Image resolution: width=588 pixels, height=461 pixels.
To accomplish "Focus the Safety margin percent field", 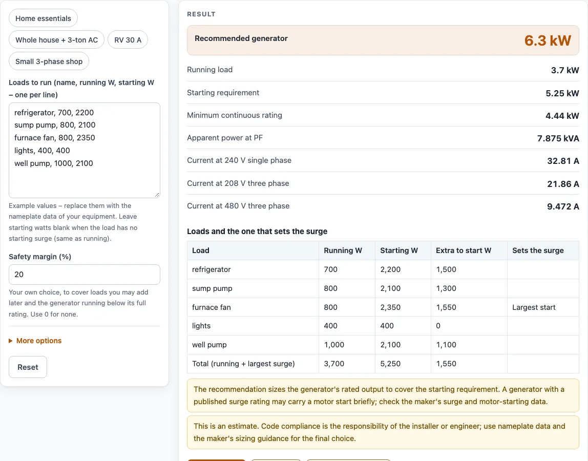I will (85, 274).
